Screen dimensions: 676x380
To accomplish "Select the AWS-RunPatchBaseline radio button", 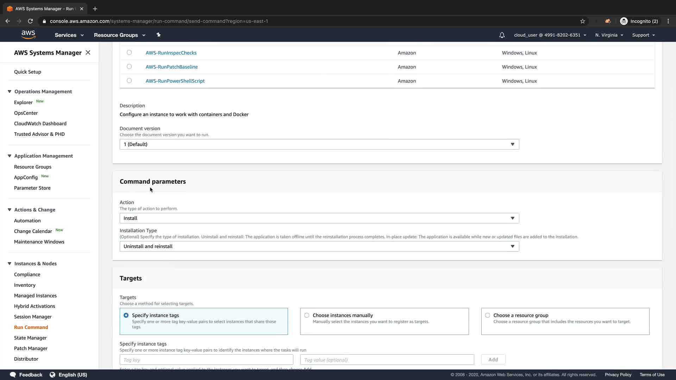I will 129,66.
